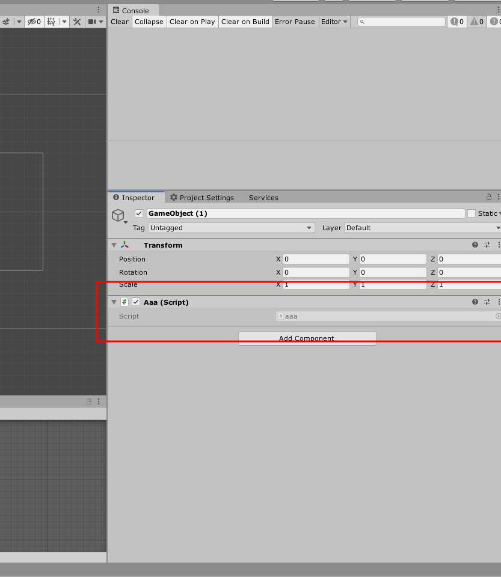Image resolution: width=501 pixels, height=577 pixels.
Task: Click the Transform axes icon
Action: click(124, 245)
